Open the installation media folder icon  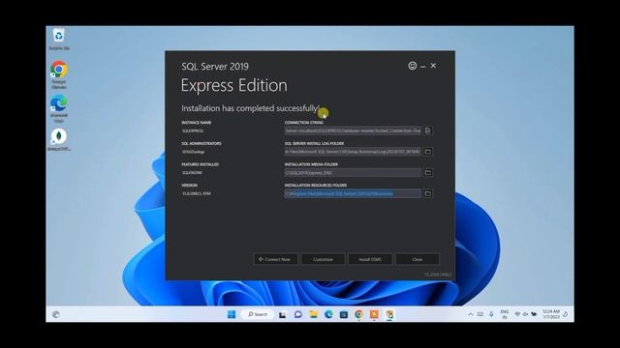(428, 172)
